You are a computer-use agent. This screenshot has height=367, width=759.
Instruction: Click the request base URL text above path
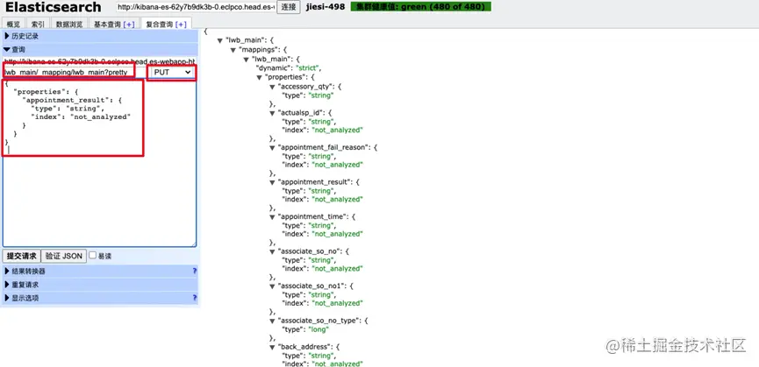coord(100,62)
